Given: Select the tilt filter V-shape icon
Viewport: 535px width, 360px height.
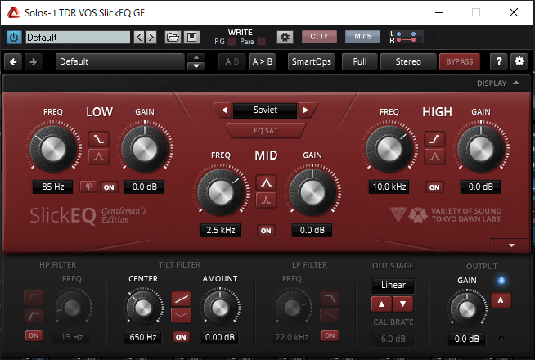Looking at the screenshot, I should [x=181, y=316].
